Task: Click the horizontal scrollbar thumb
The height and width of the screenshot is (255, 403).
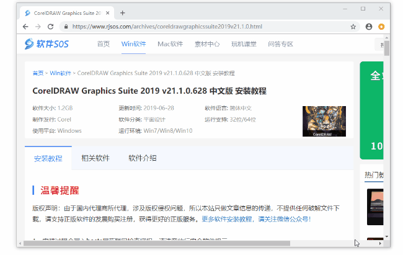Action: coord(157,243)
